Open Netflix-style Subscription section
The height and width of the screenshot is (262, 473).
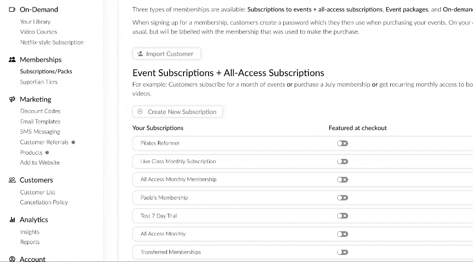pyautogui.click(x=52, y=42)
